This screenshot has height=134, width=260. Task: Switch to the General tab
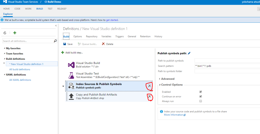pyautogui.click(x=132, y=37)
